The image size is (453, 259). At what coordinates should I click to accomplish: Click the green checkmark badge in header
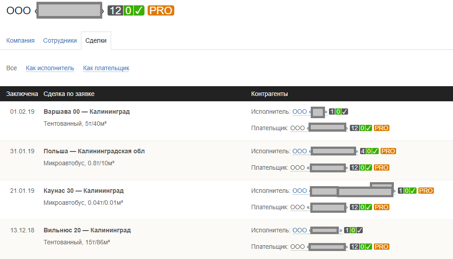(139, 11)
